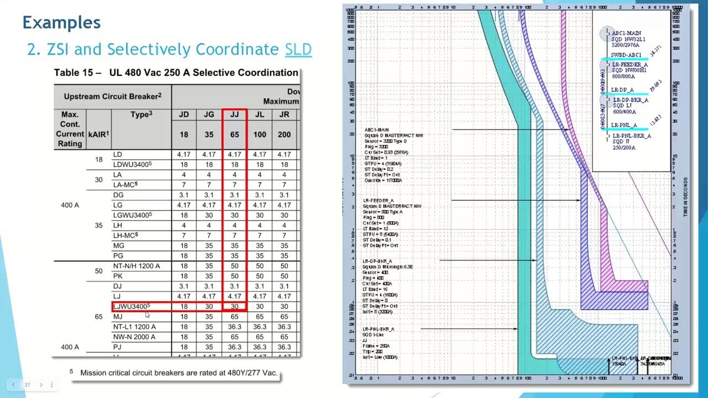Click the 65 value in MJ JJ cell

click(234, 317)
